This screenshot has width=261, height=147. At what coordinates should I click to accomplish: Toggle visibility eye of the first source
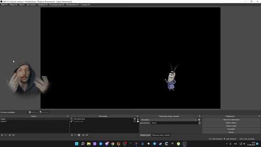135,119
